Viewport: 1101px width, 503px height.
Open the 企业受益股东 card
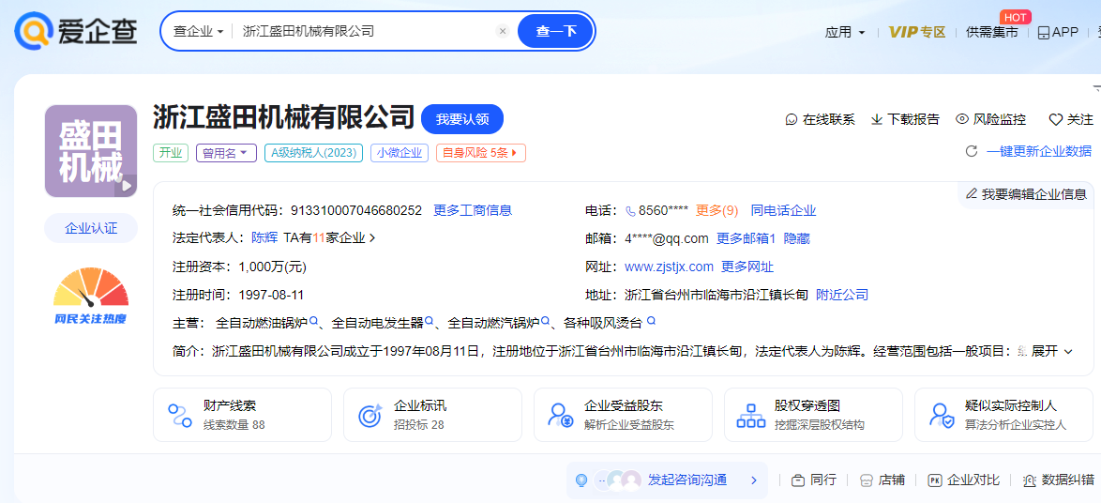tap(623, 415)
